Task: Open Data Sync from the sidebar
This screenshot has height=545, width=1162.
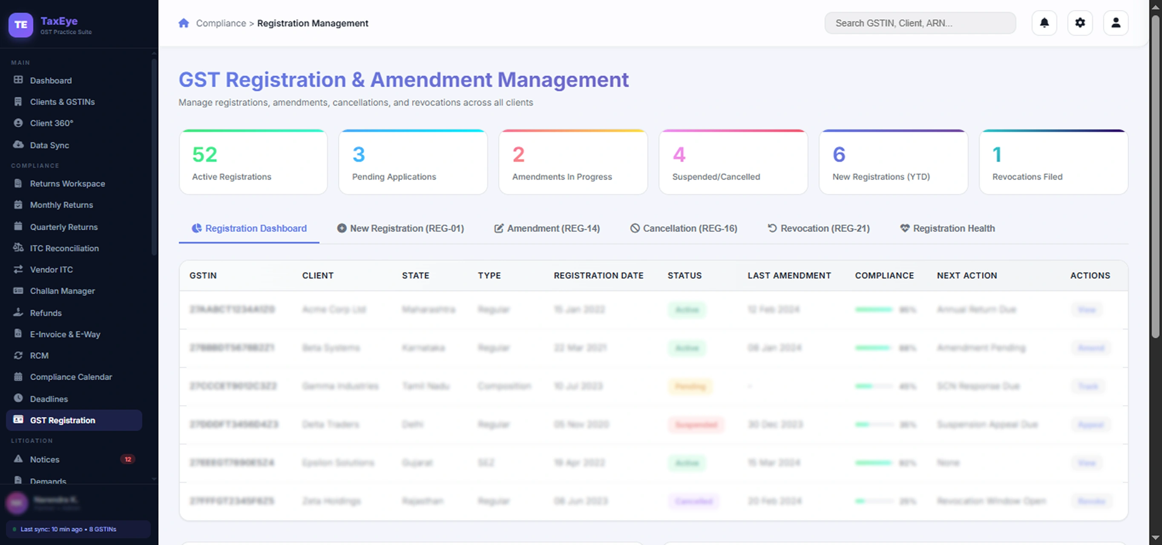Action: 49,145
